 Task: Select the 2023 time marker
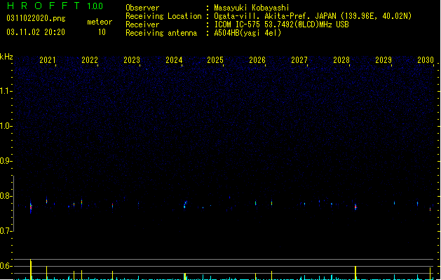132,60
